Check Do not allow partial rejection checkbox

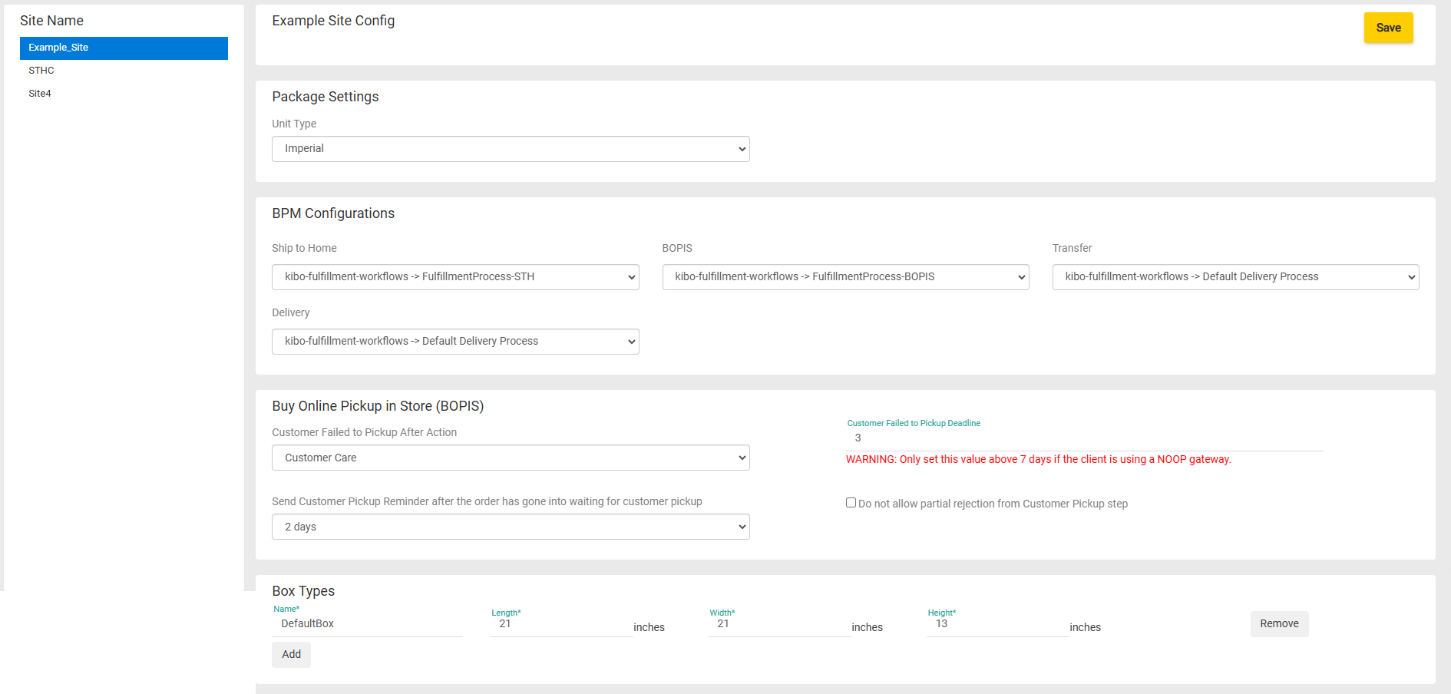pos(851,503)
